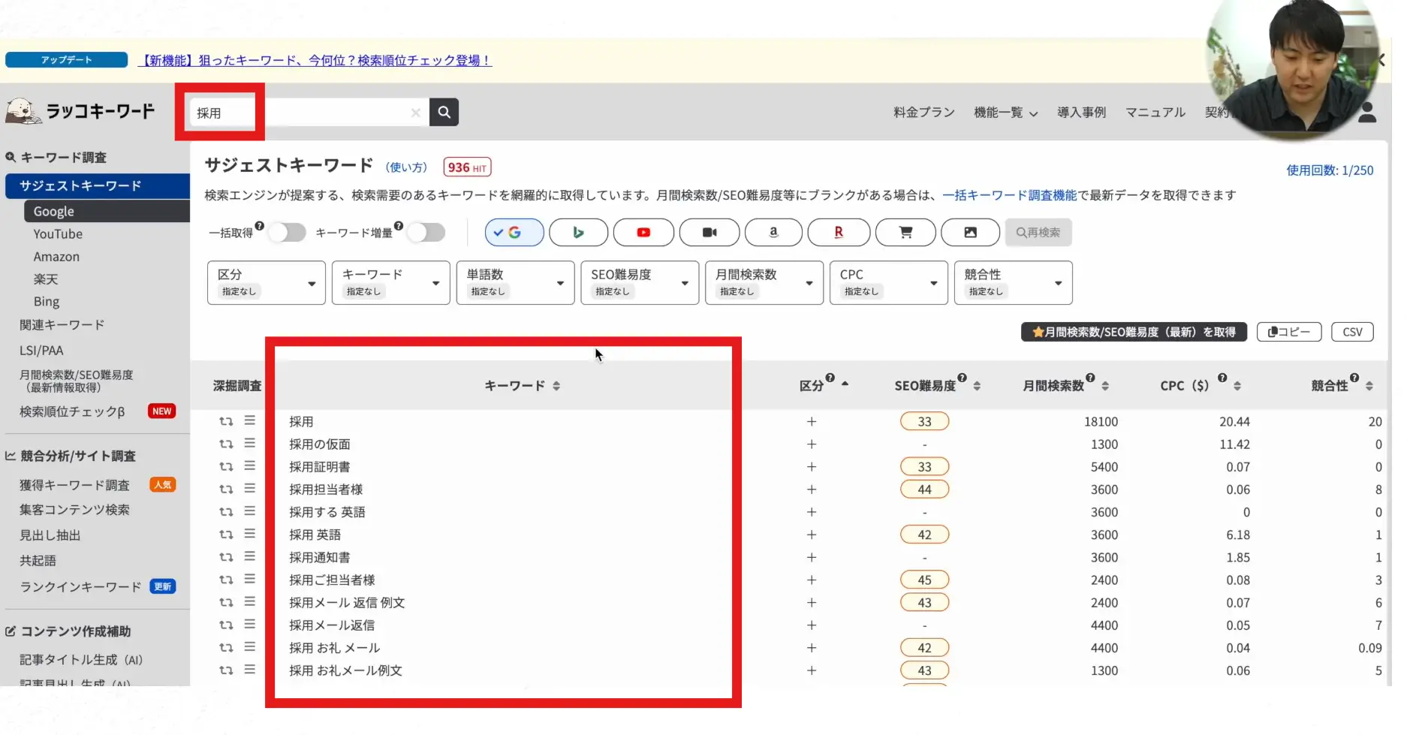This screenshot has height=735, width=1407.
Task: Open YouTube in the sidebar menu
Action: (x=58, y=234)
